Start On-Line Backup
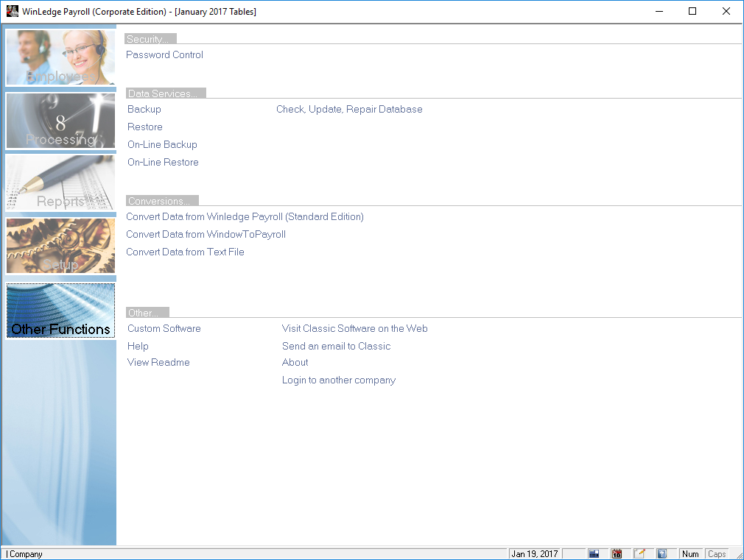The image size is (744, 560). [x=162, y=145]
